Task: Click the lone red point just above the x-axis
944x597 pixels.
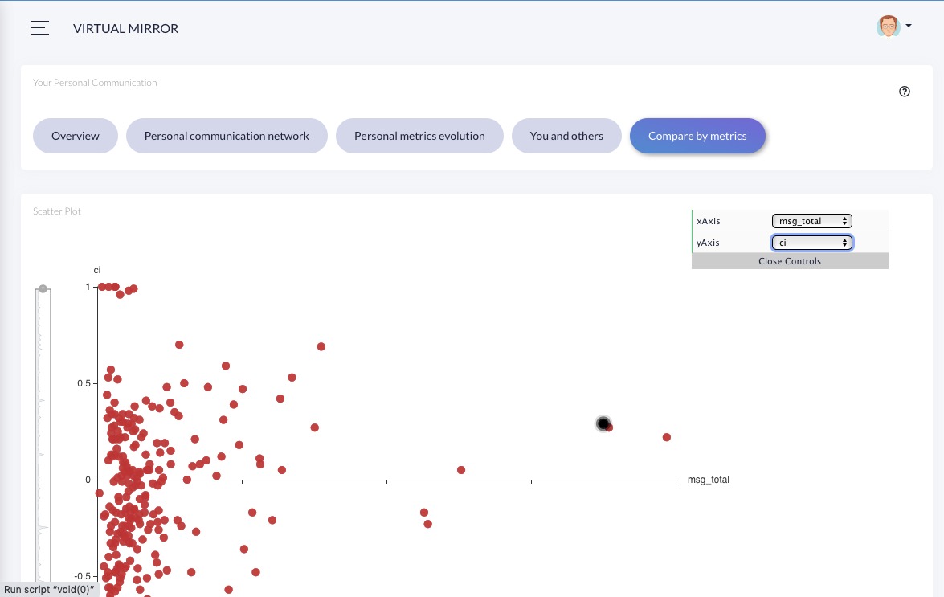Action: (x=461, y=470)
